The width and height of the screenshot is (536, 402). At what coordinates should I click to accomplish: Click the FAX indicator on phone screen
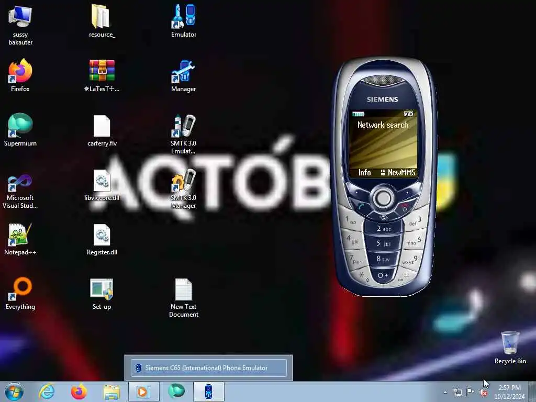click(408, 114)
